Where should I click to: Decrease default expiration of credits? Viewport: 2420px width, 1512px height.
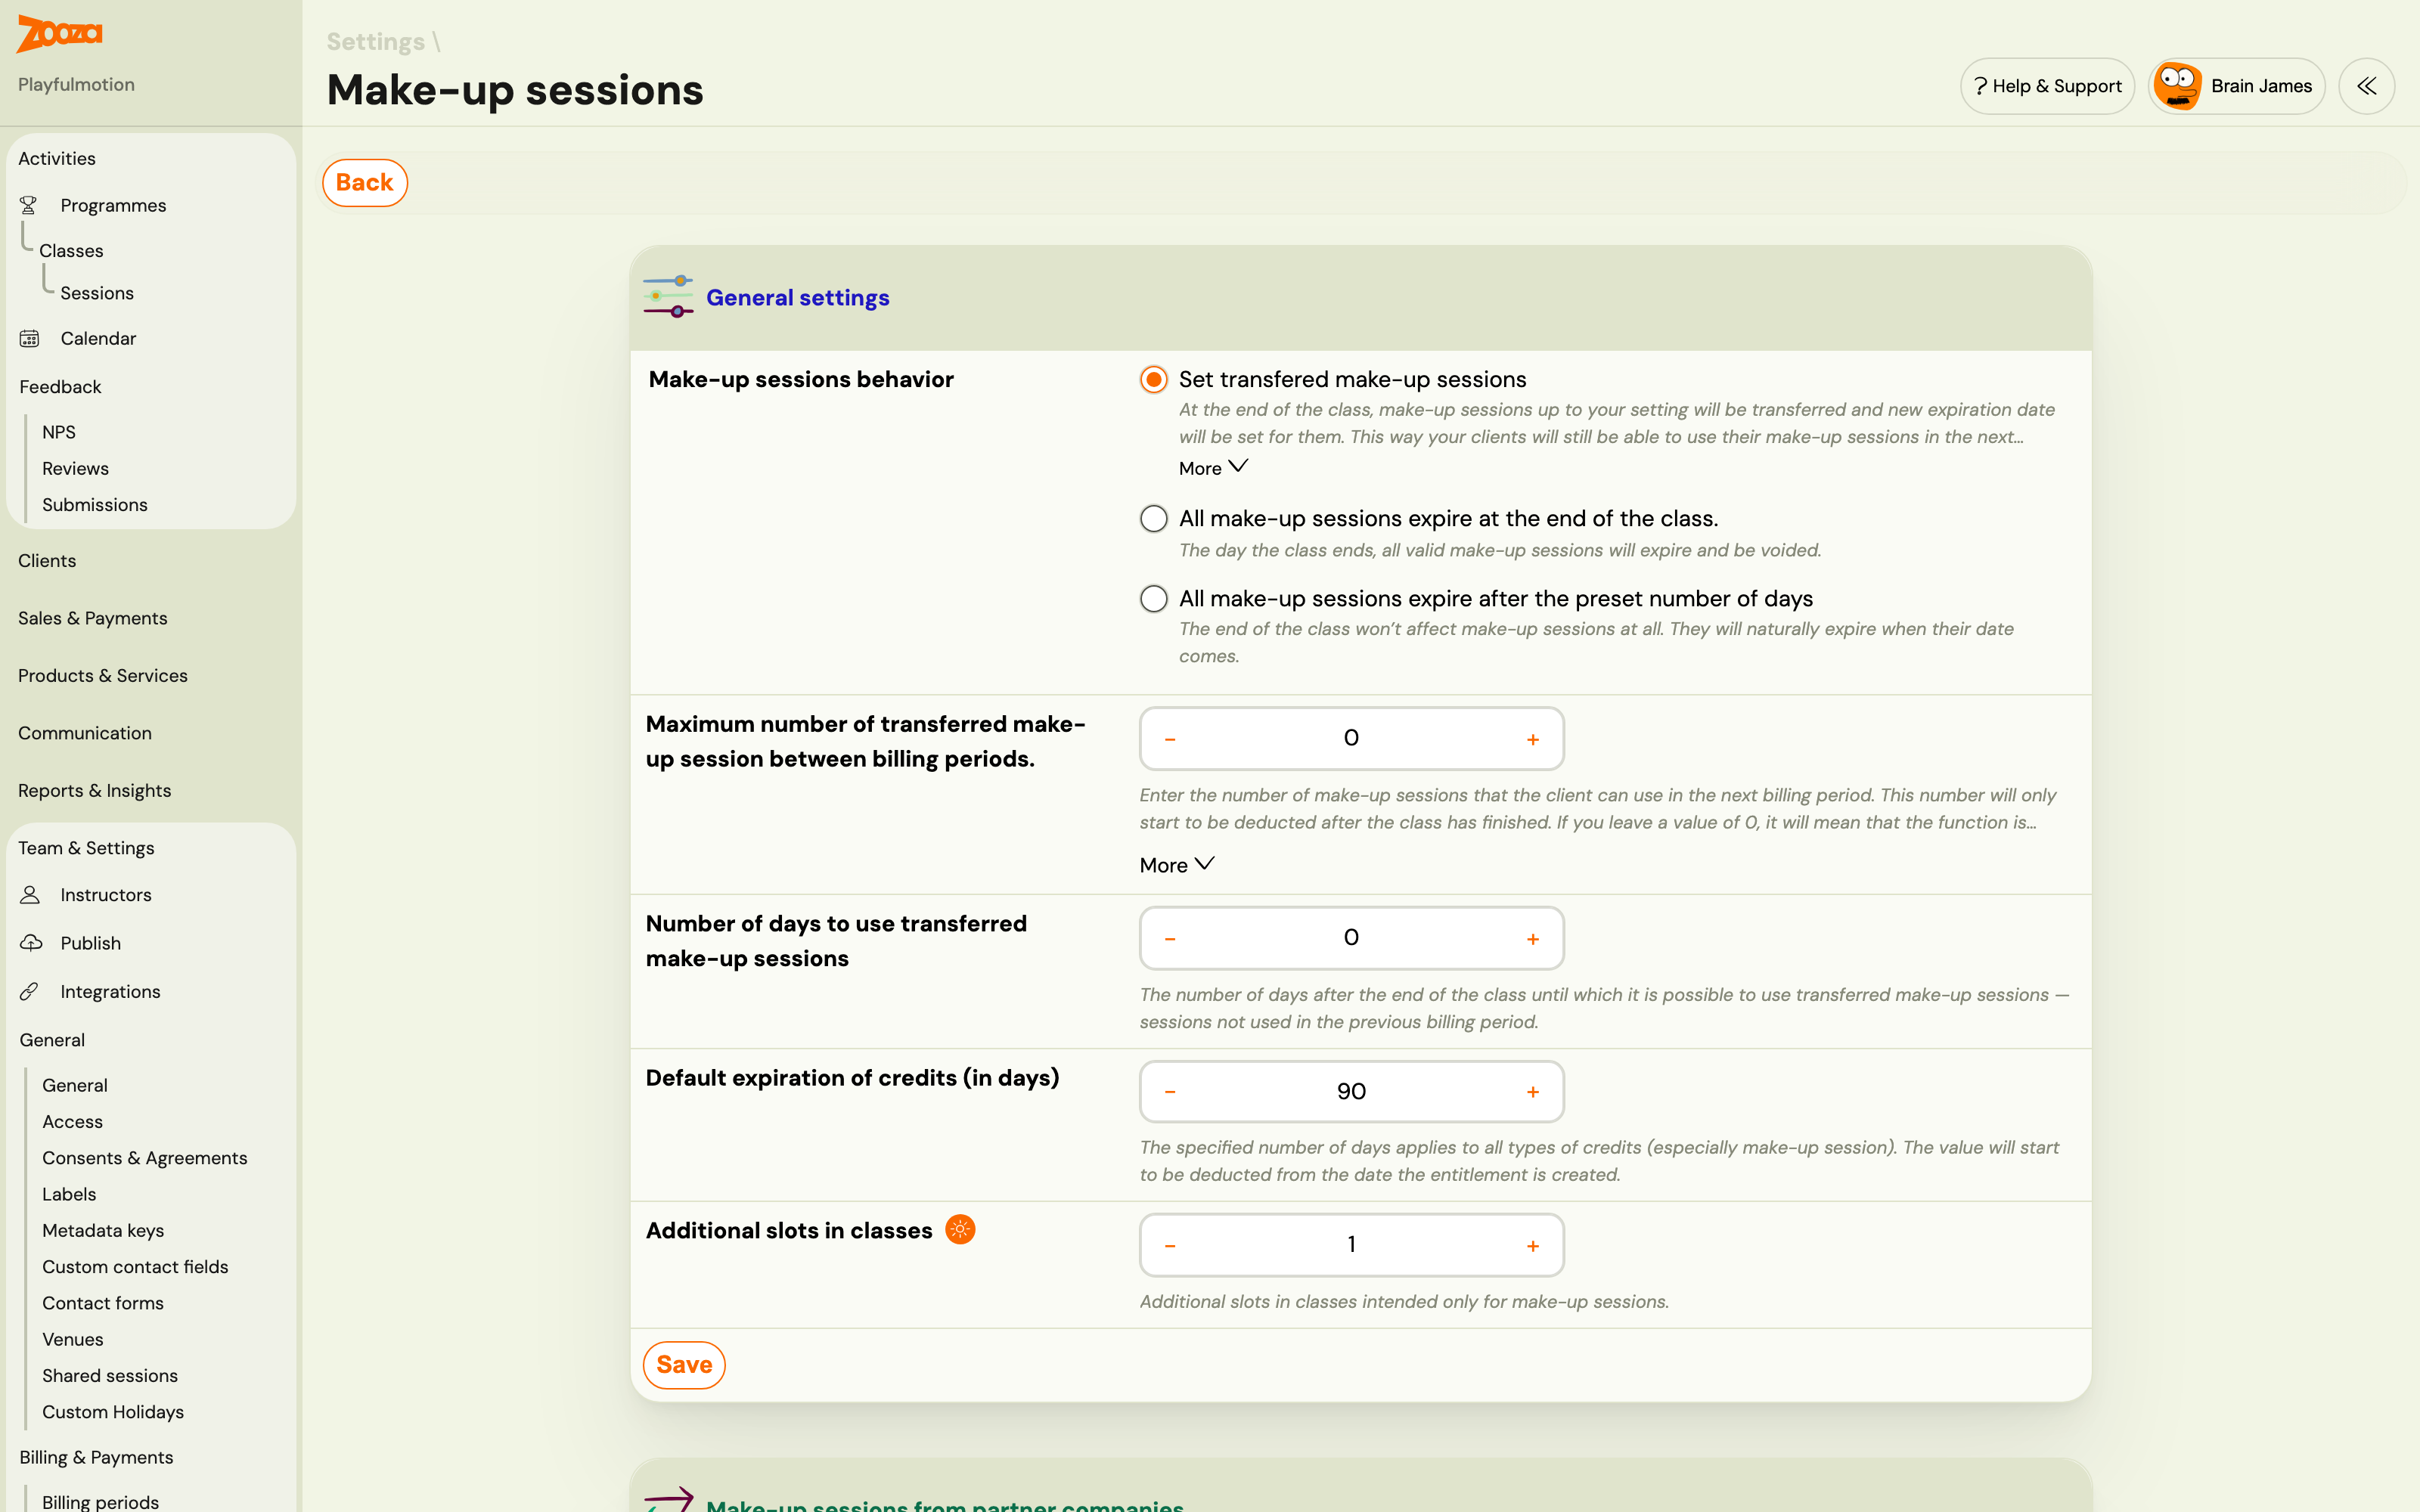(x=1170, y=1091)
